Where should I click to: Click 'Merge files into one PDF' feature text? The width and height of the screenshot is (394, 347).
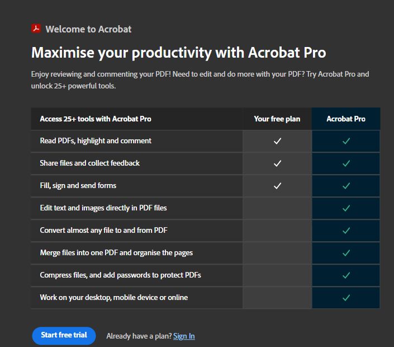(116, 253)
